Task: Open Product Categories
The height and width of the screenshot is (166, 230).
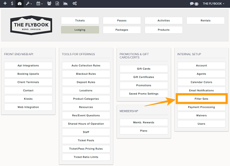Action: coord(86,99)
